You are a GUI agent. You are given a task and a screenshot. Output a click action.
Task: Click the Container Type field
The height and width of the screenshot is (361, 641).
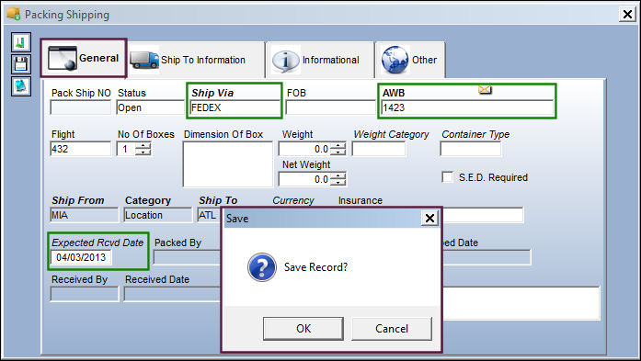coord(471,149)
